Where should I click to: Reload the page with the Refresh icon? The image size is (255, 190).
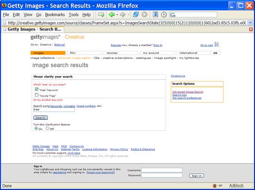pyautogui.click(x=136, y=14)
